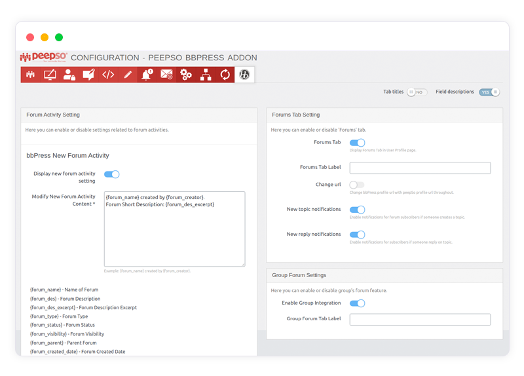Click the green macOS maximize button
This screenshot has height=376, width=524.
coord(59,37)
